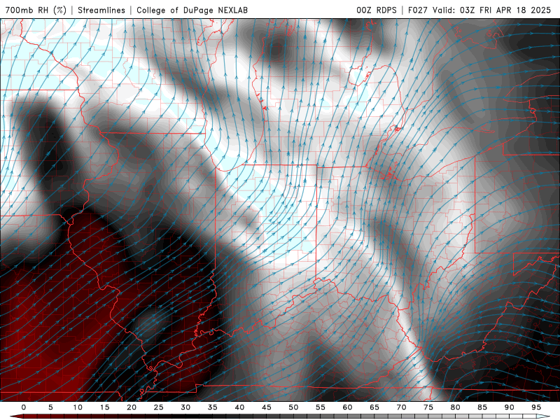Screen dimensions: 560x420
Task: Click the "700mb RH (%)" title text
Action: (x=36, y=10)
